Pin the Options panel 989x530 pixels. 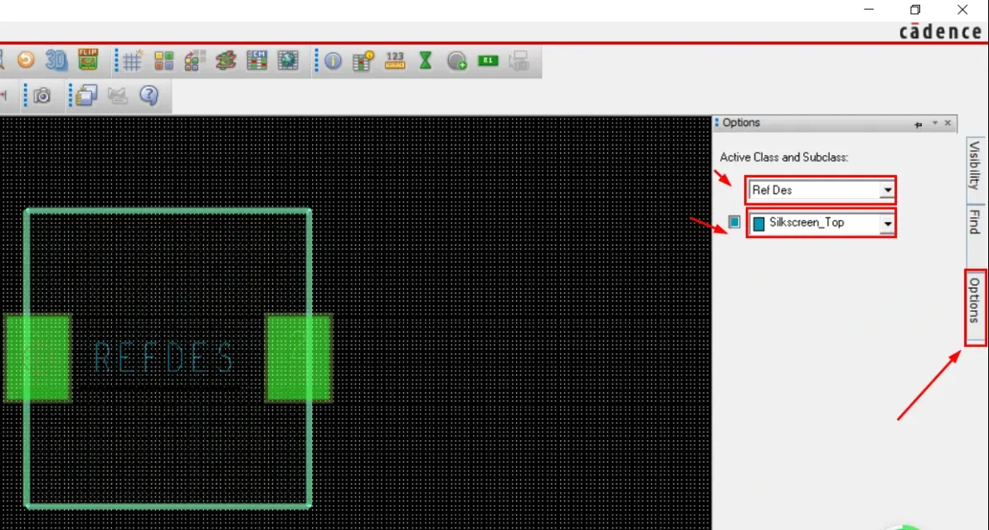[918, 124]
